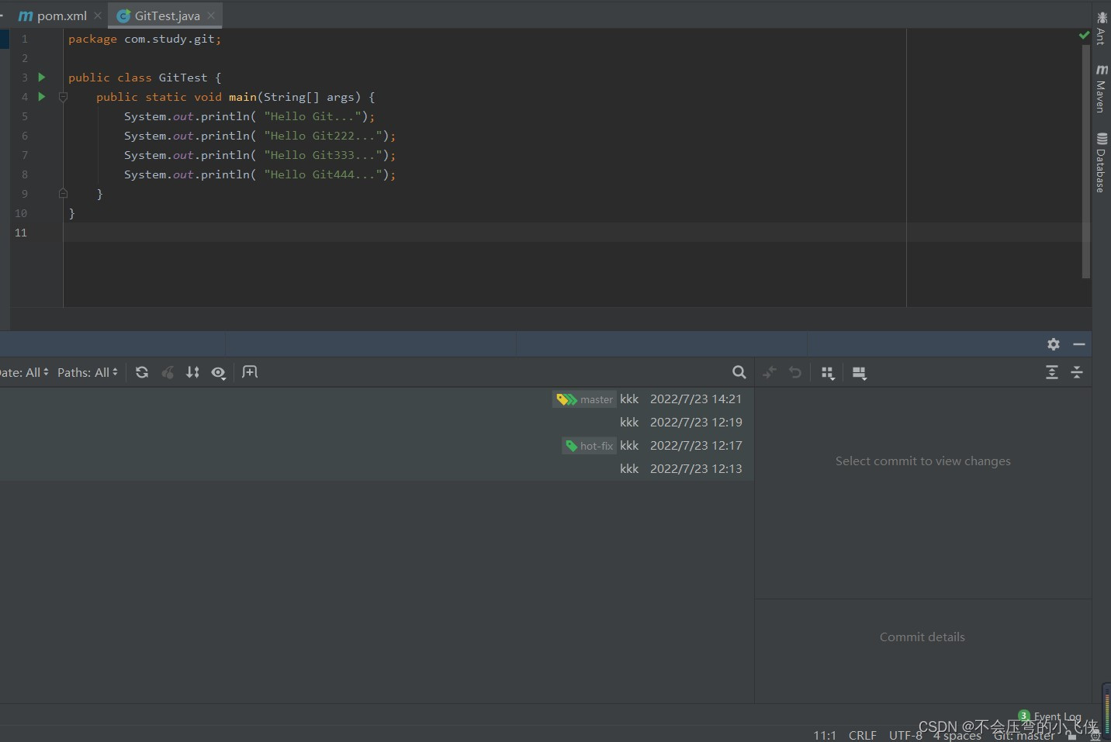
Task: Click the magnifier search icon in log
Action: (739, 372)
